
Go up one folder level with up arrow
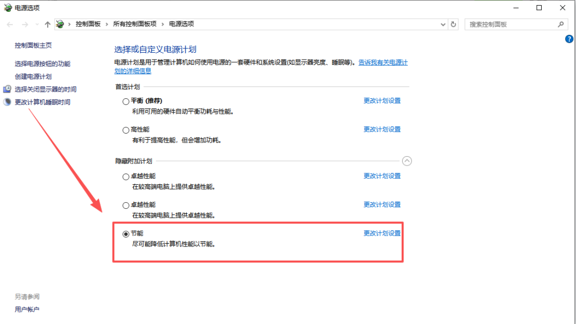[x=47, y=24]
